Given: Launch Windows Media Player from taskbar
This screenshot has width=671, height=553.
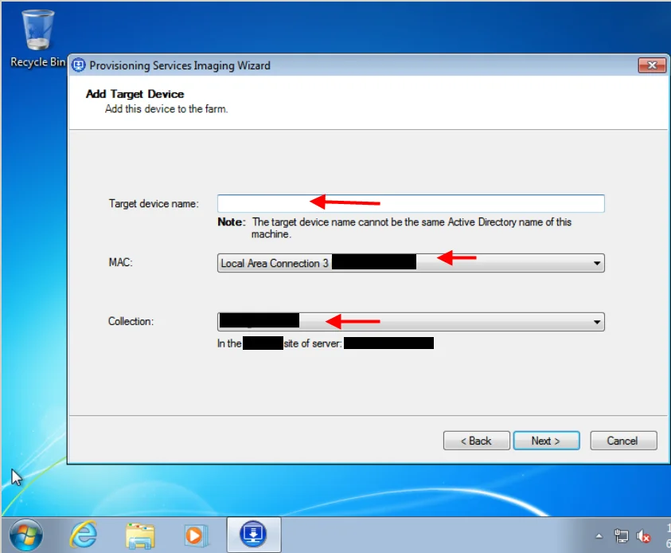Looking at the screenshot, I should point(196,535).
